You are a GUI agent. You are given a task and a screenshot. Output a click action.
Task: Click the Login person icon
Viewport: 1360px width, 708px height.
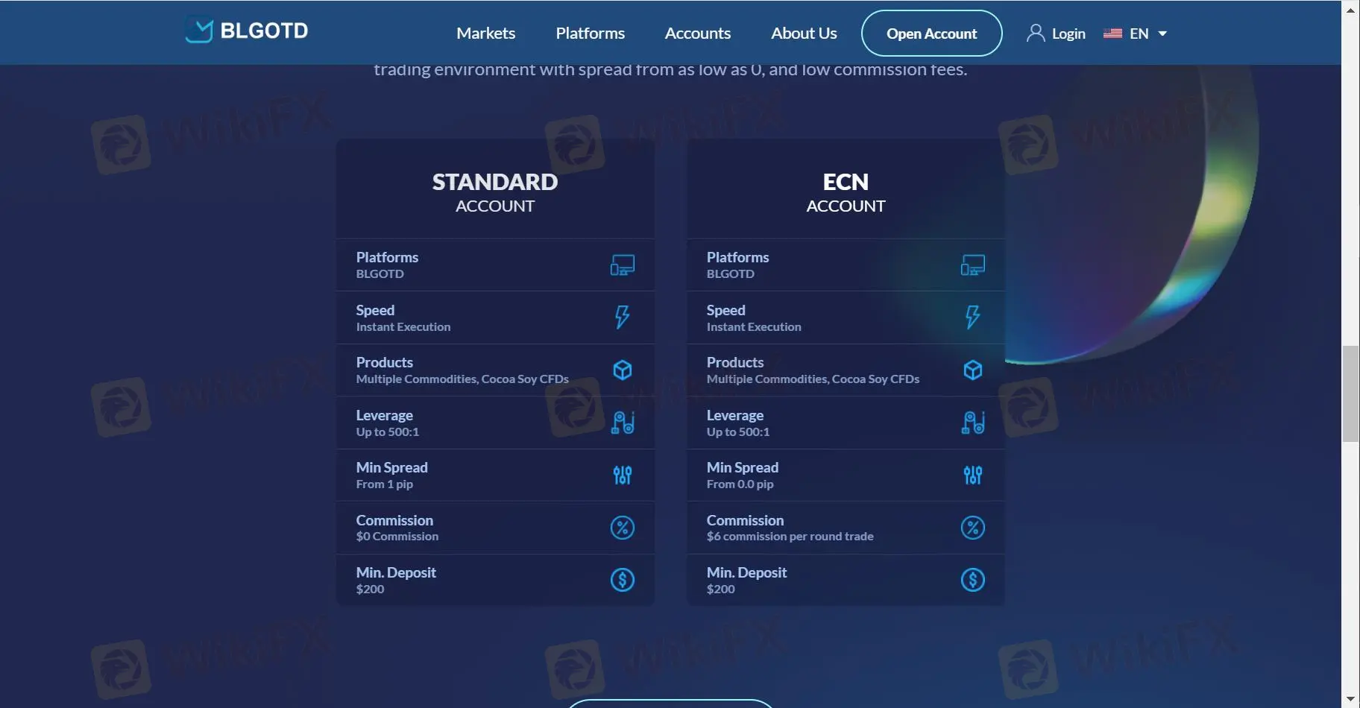(x=1036, y=32)
